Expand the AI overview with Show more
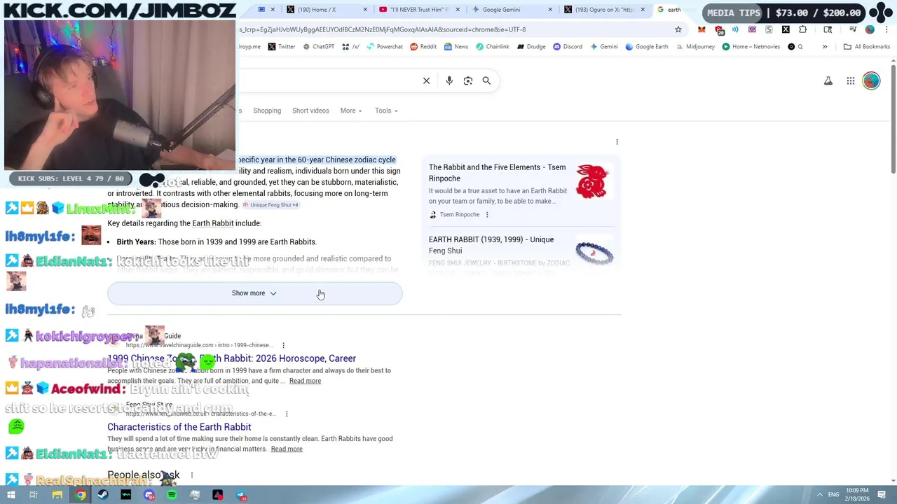This screenshot has height=504, width=897. pos(254,293)
